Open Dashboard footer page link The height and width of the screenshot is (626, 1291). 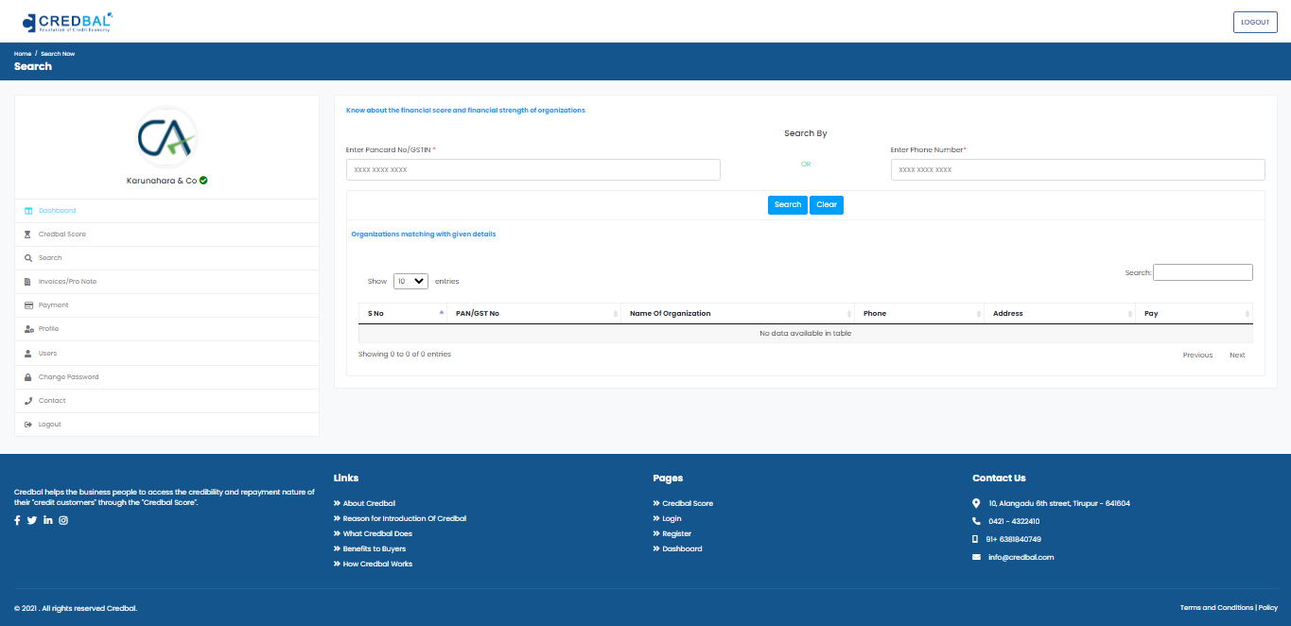(682, 548)
